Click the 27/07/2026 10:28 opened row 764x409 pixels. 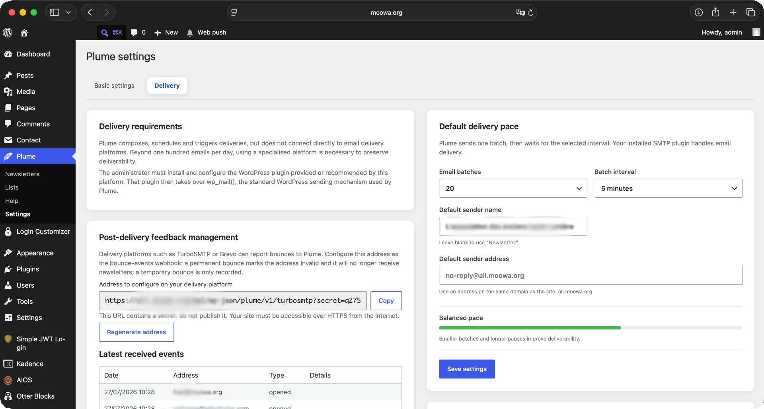250,392
